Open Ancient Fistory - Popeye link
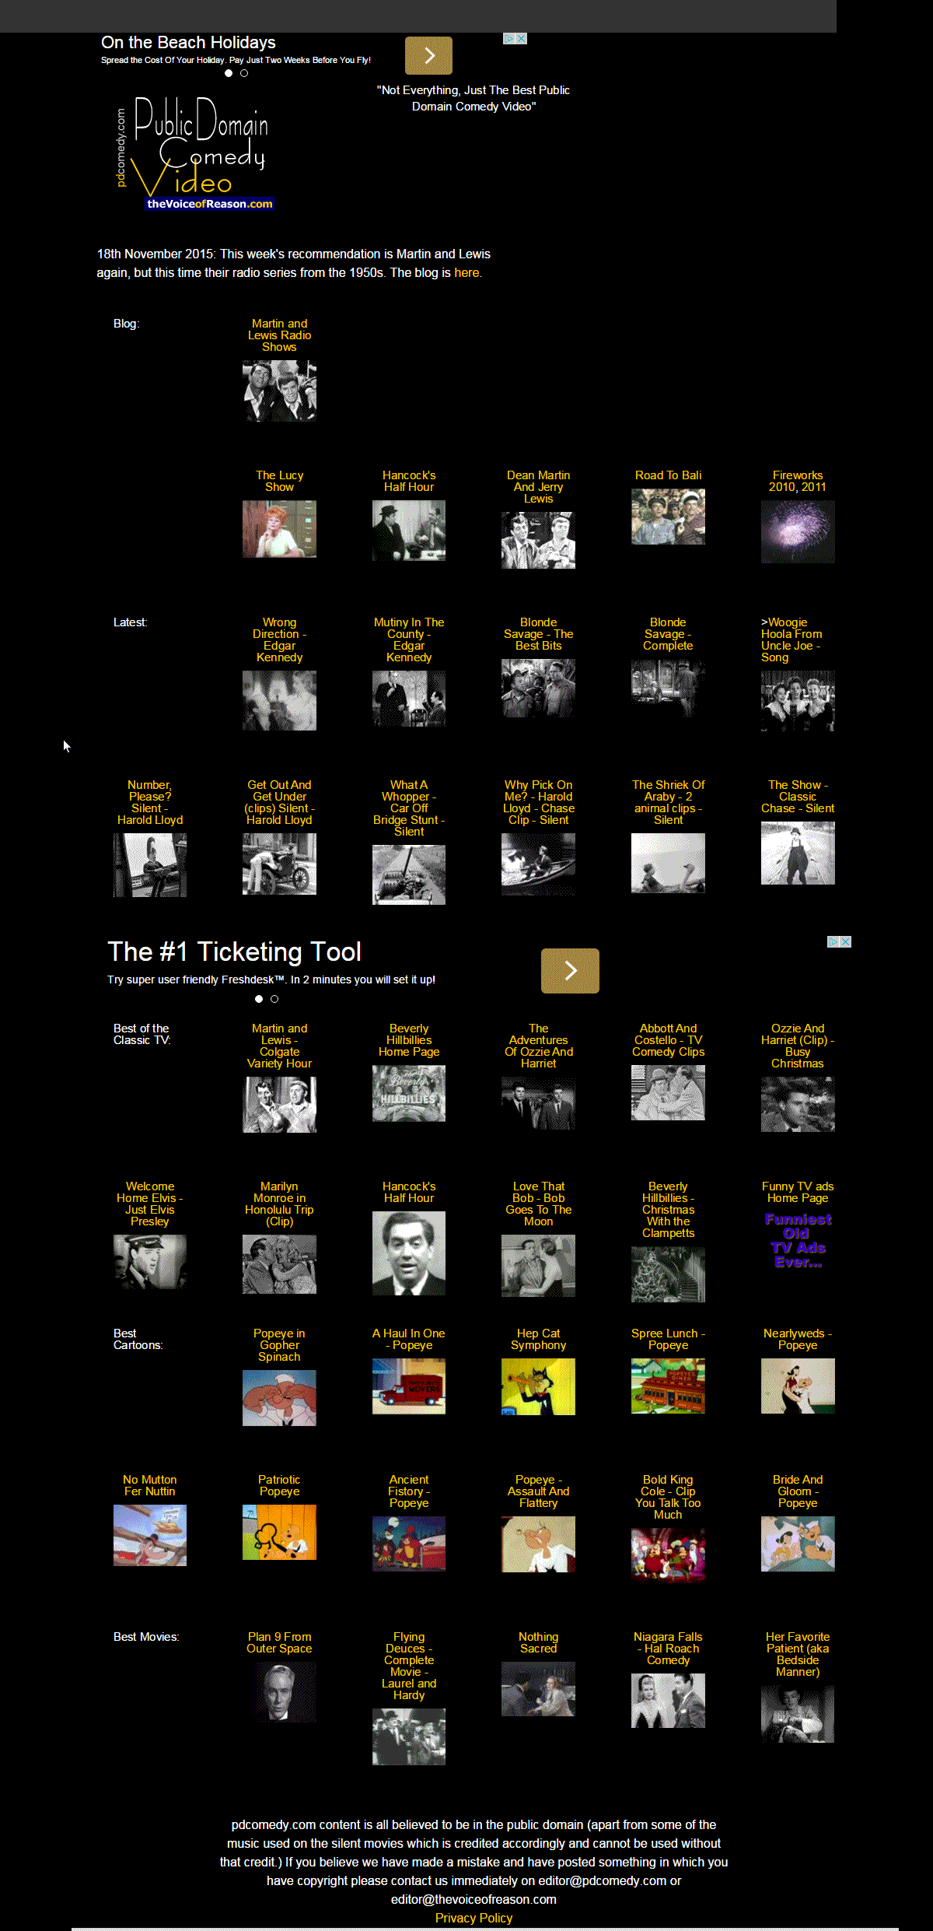This screenshot has height=1931, width=933. 409,1491
